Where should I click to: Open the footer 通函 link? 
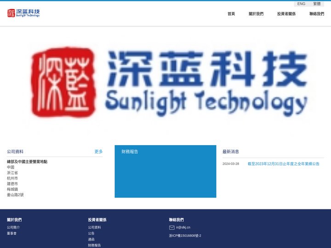[91, 239]
